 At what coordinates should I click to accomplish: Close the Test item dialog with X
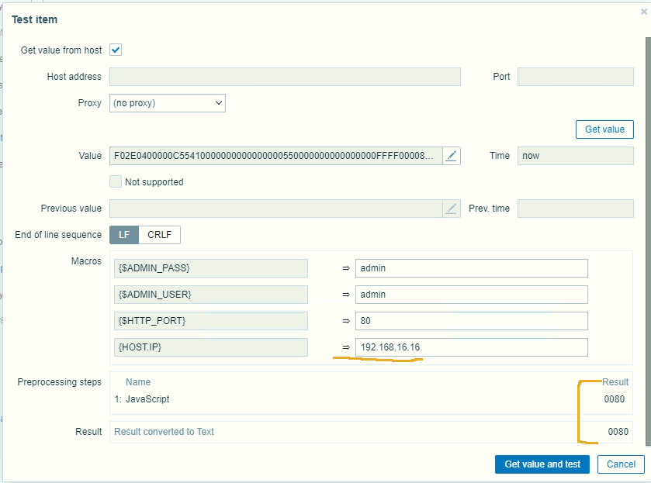(643, 12)
